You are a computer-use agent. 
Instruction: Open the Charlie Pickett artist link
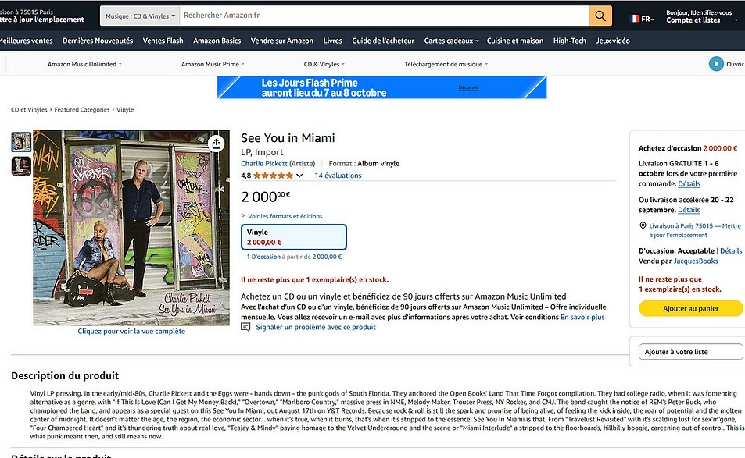click(264, 164)
